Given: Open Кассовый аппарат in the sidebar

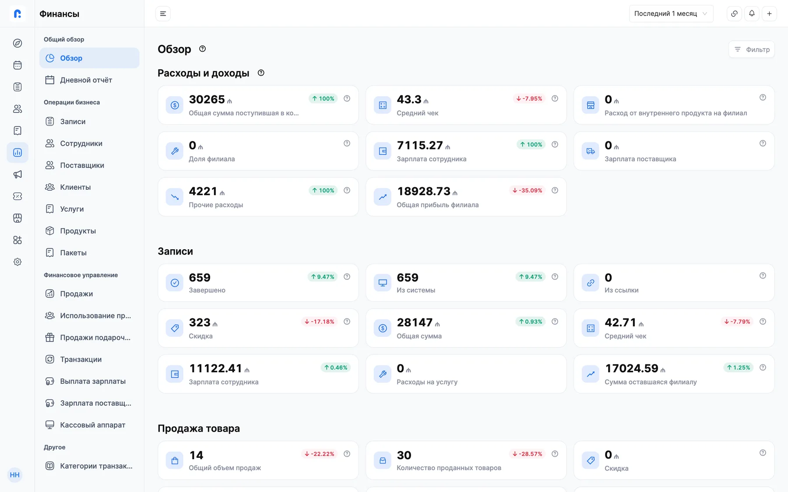Looking at the screenshot, I should 89,425.
